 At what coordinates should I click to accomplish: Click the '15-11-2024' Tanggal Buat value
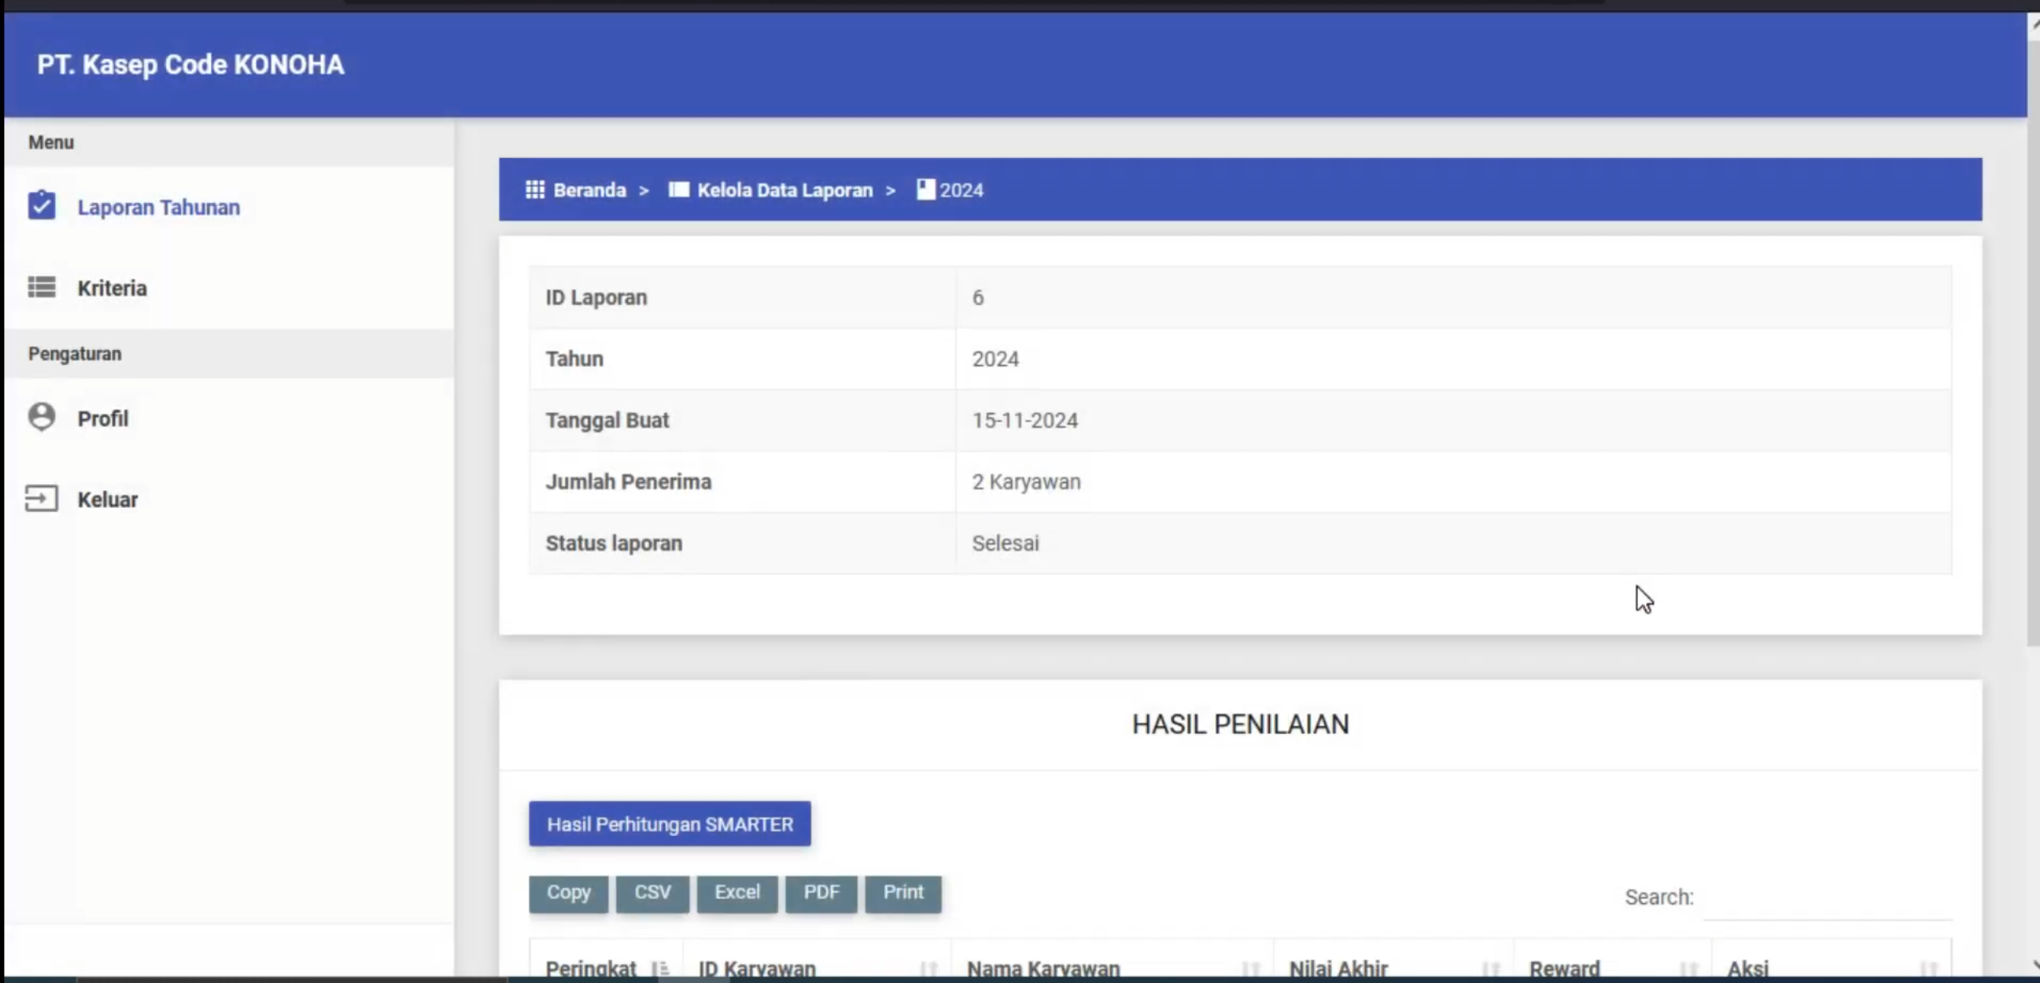coord(1024,420)
